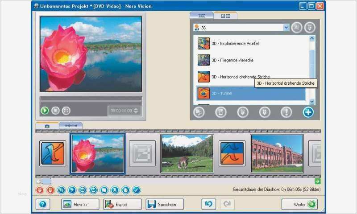Click the blue plus add button
This screenshot has height=214, width=357.
(308, 112)
